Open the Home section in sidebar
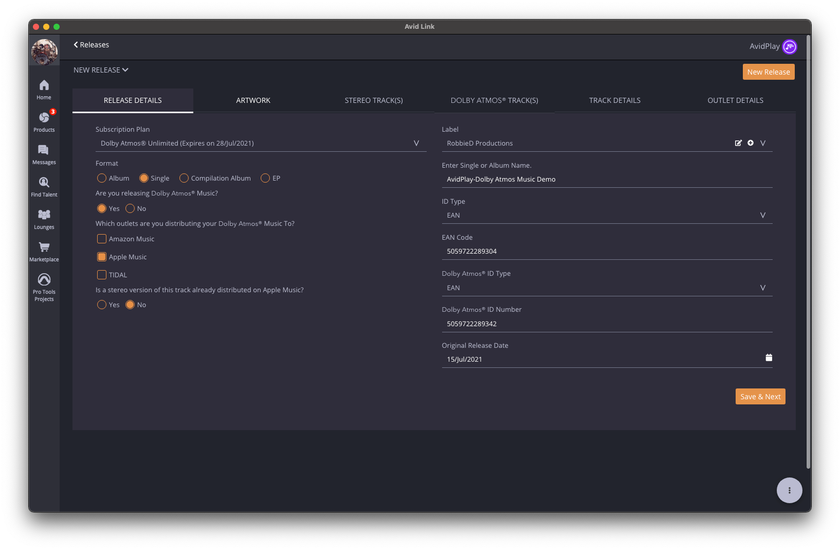This screenshot has width=840, height=550. (44, 90)
